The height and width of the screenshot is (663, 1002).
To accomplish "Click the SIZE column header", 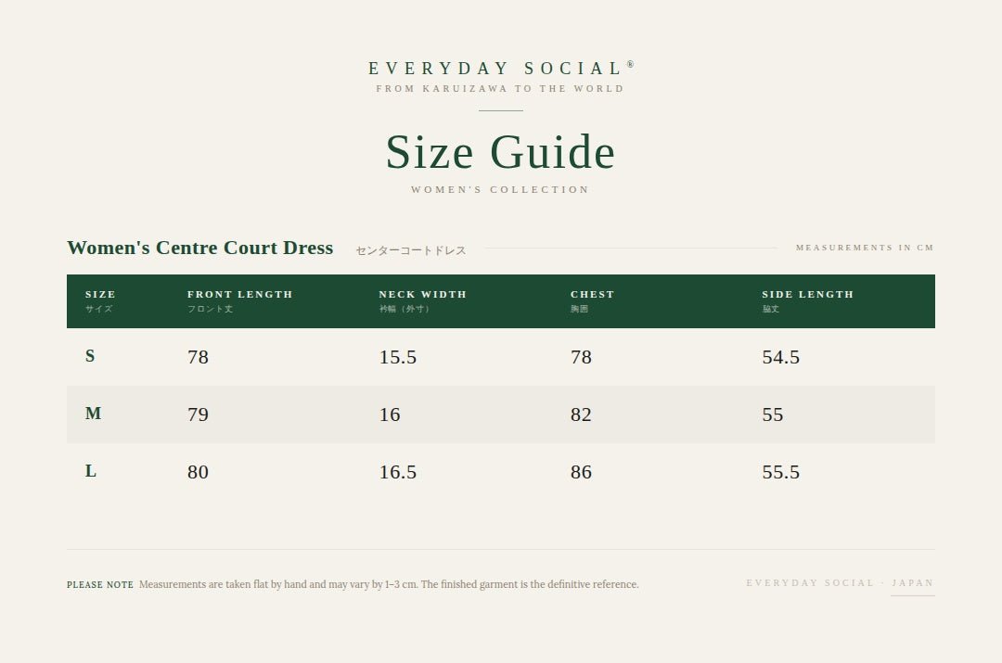I will pyautogui.click(x=100, y=295).
